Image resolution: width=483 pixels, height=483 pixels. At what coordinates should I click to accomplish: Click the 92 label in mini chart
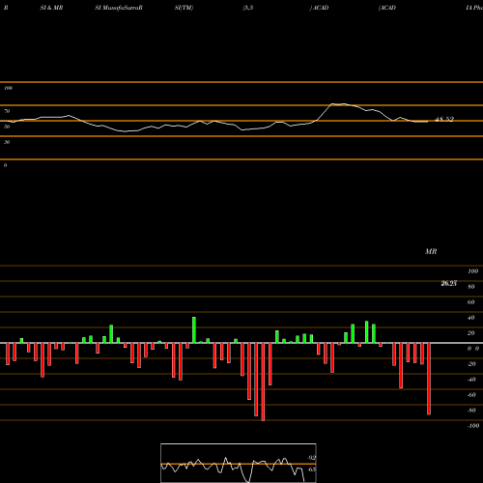311,458
